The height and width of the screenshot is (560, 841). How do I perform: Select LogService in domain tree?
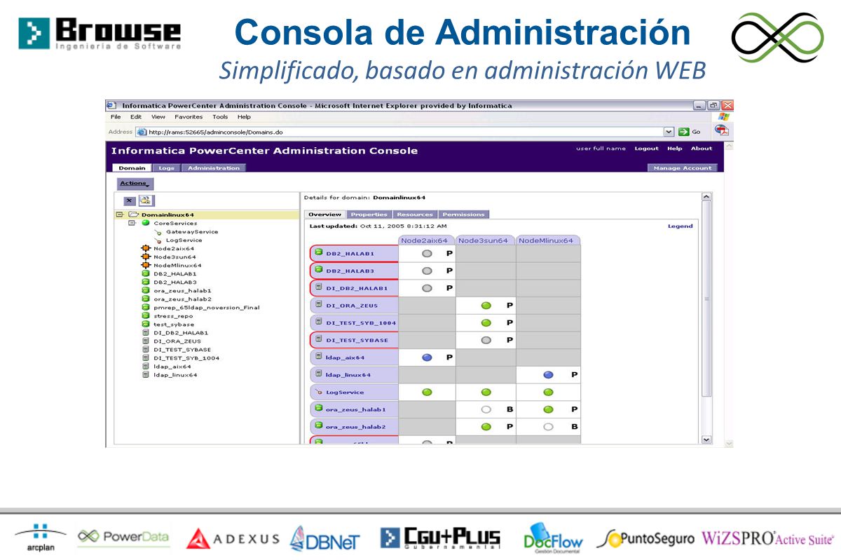pyautogui.click(x=184, y=240)
